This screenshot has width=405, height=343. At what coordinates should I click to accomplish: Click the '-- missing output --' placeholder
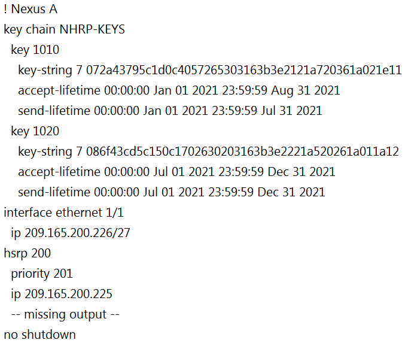click(65, 315)
